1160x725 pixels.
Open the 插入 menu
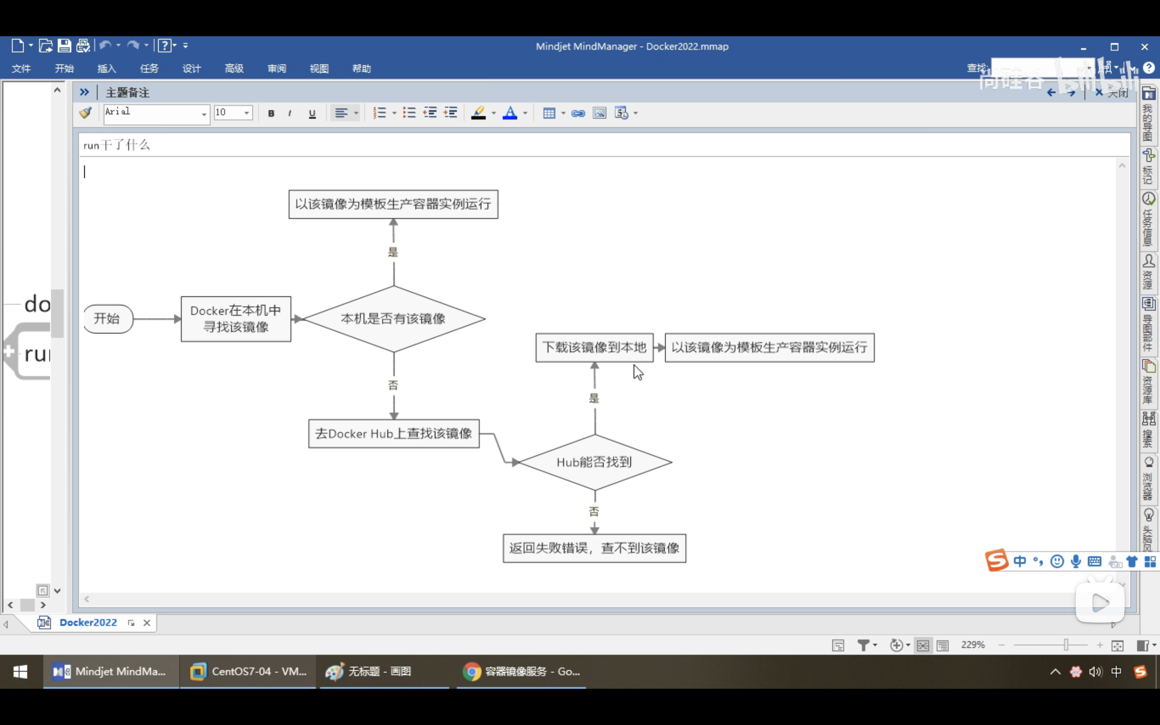click(106, 68)
